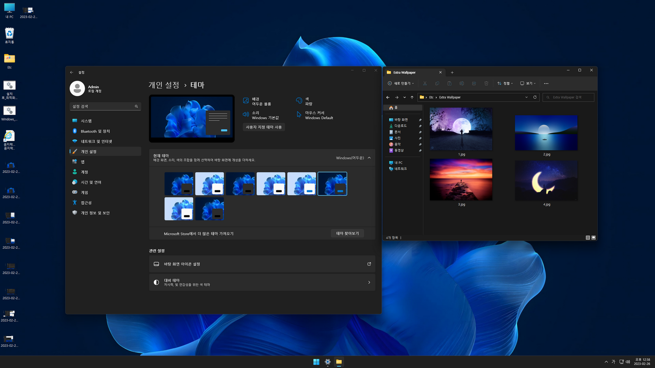Click 개인 설정 in the page breadcrumb

164,85
